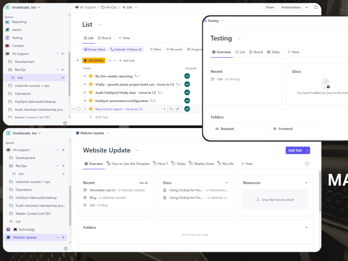Open UPCOMING group ellipsis options
Viewport: 348px width, 261px height.
(115, 61)
